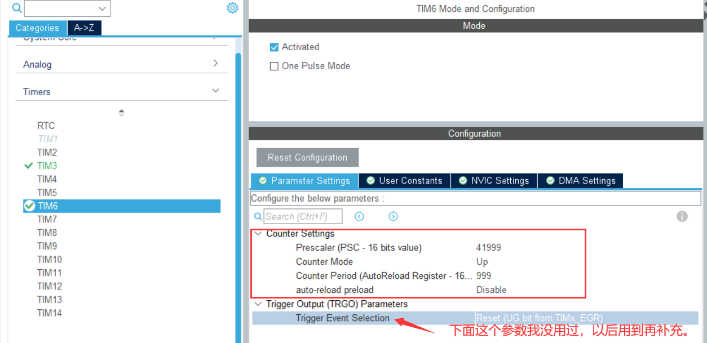Screen dimensions: 707x343
Task: Open the Counter Mode Up value
Action: coord(482,261)
